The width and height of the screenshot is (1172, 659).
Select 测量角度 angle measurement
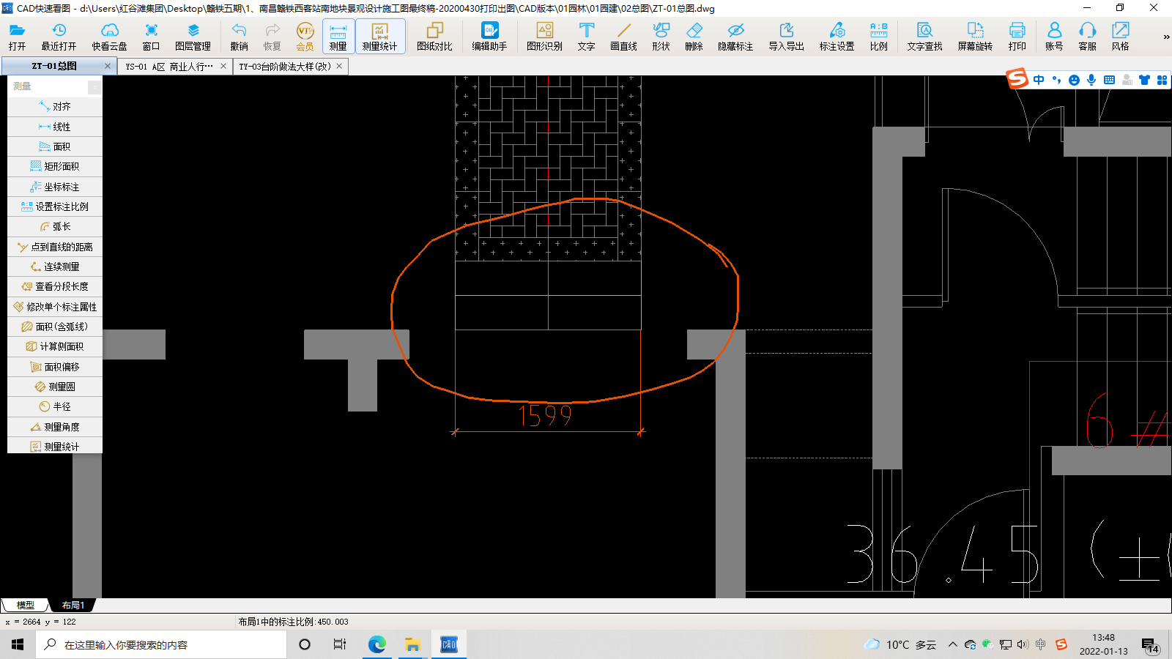(x=55, y=427)
